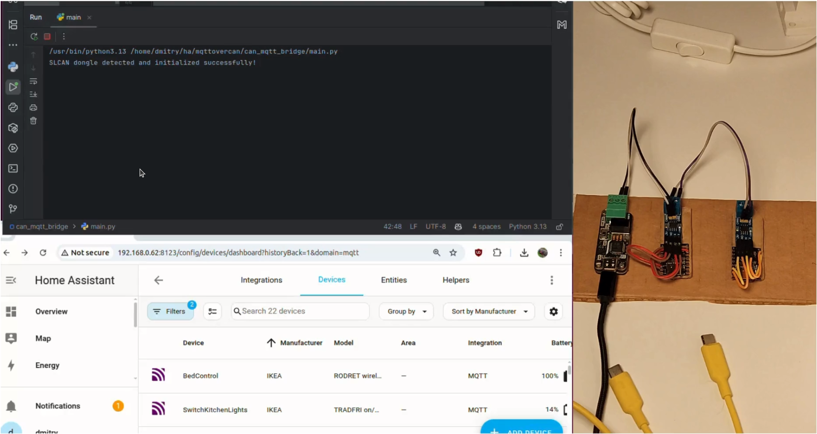The width and height of the screenshot is (817, 434).
Task: Switch Python 3.13 interpreter
Action: (527, 227)
